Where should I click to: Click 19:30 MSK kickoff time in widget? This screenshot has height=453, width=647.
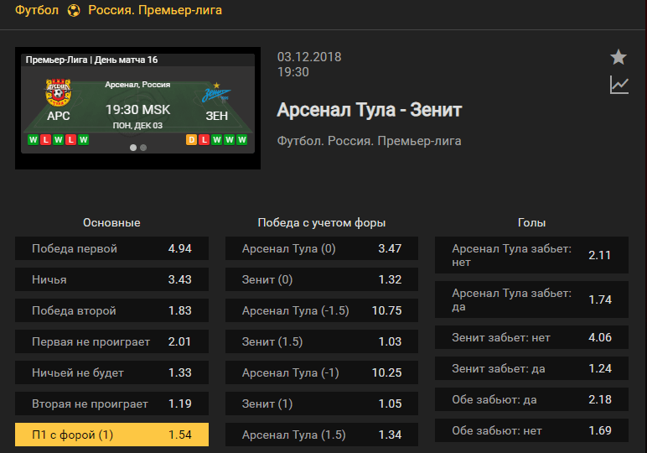[137, 109]
